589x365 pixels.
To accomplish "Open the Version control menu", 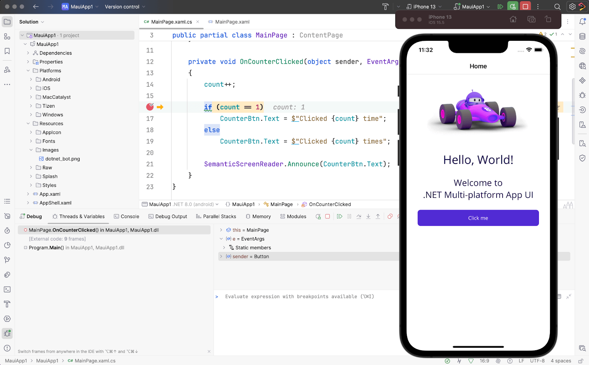I will coord(125,7).
